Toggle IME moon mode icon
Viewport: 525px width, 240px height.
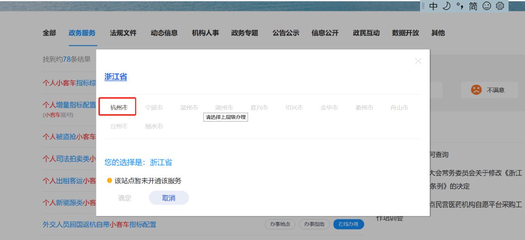[x=446, y=6]
